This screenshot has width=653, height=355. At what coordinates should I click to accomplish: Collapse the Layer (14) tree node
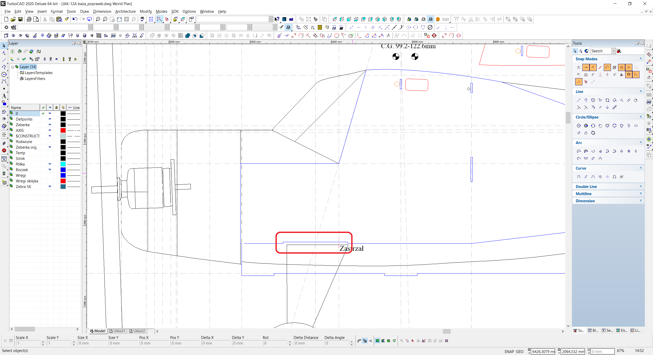[12, 67]
